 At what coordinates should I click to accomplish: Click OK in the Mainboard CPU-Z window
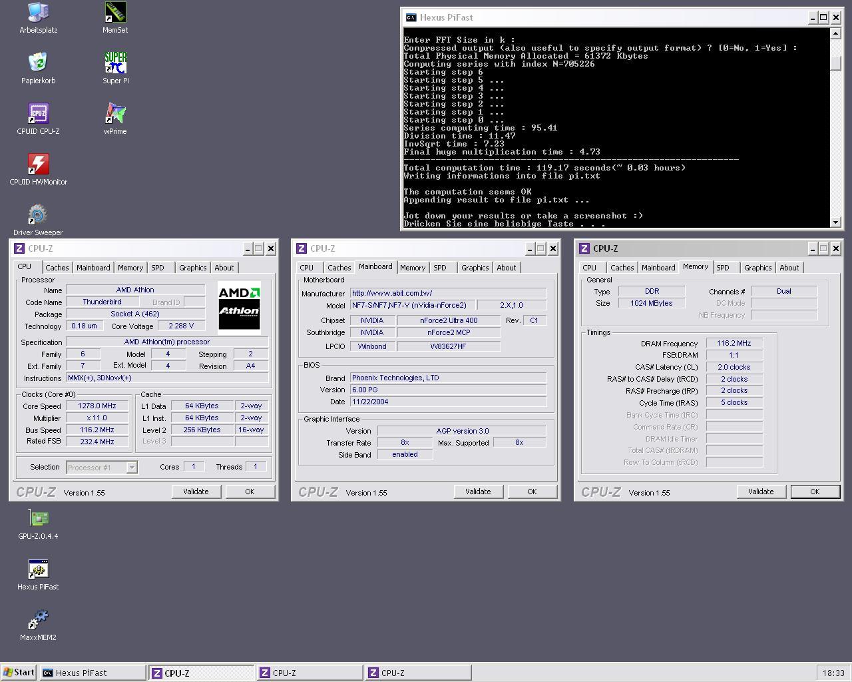tap(532, 492)
